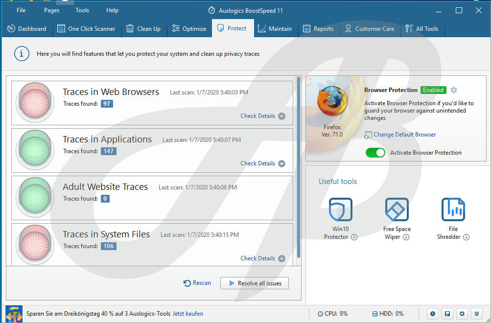This screenshot has height=323, width=491.
Task: Open settings gear in the status bar
Action: (x=462, y=314)
